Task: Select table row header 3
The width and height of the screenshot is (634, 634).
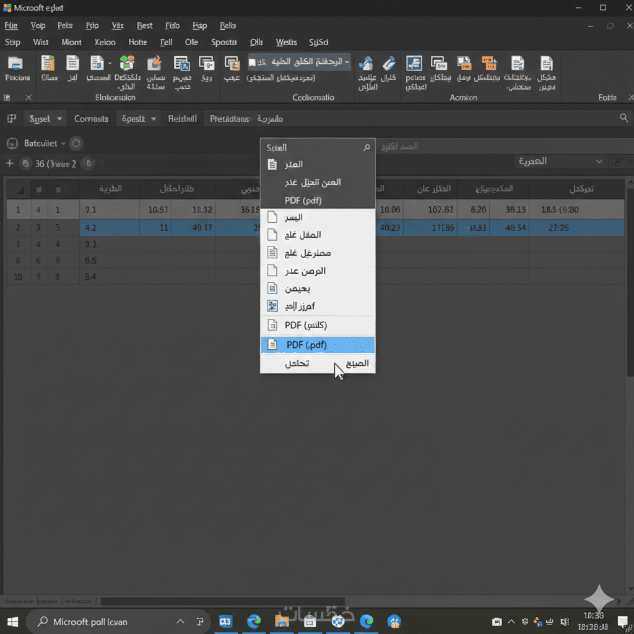Action: click(x=18, y=244)
